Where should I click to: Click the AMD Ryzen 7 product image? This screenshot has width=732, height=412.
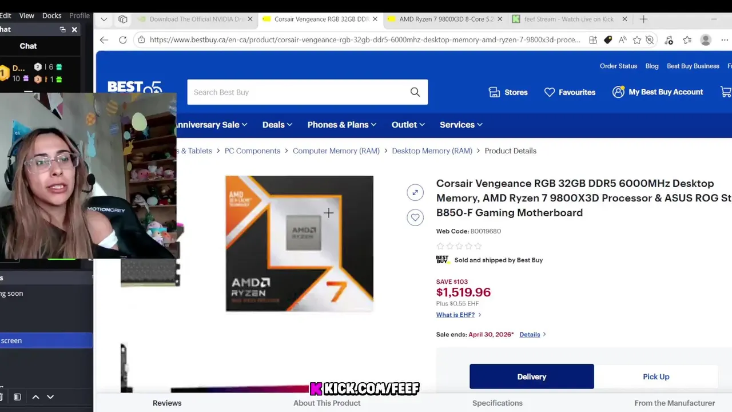coord(299,244)
